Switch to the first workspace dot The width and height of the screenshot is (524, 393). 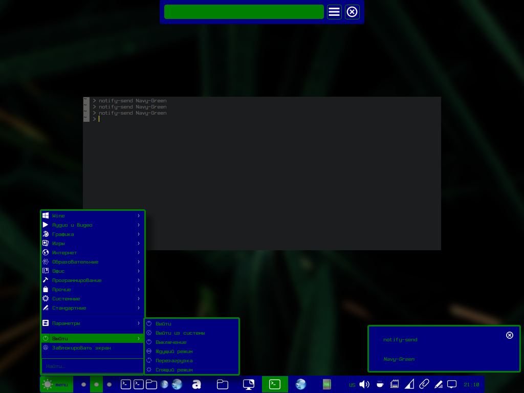[x=83, y=384]
